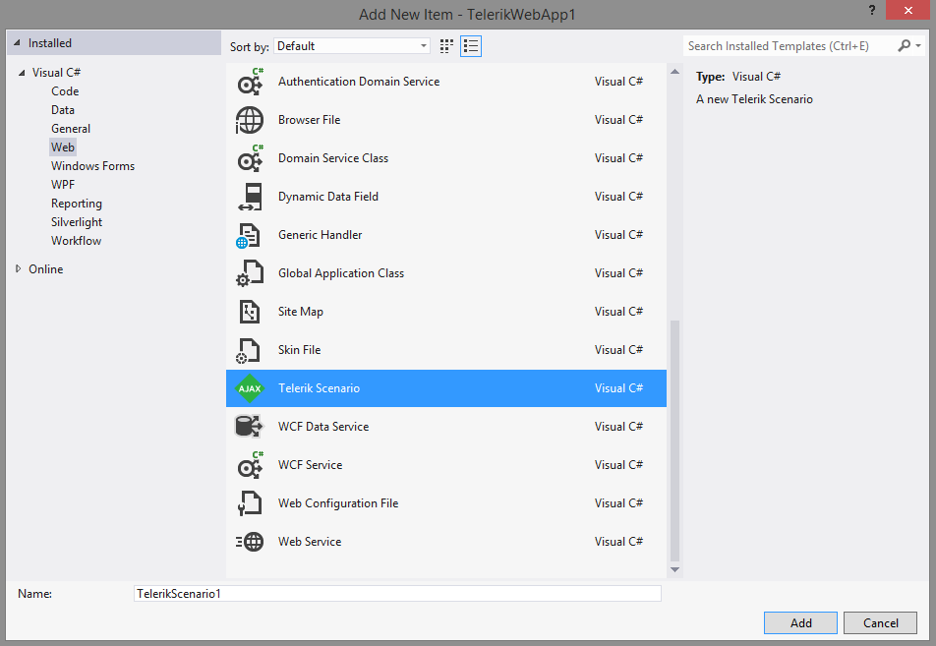Click the scrollbar up arrow
The width and height of the screenshot is (936, 646).
click(675, 72)
